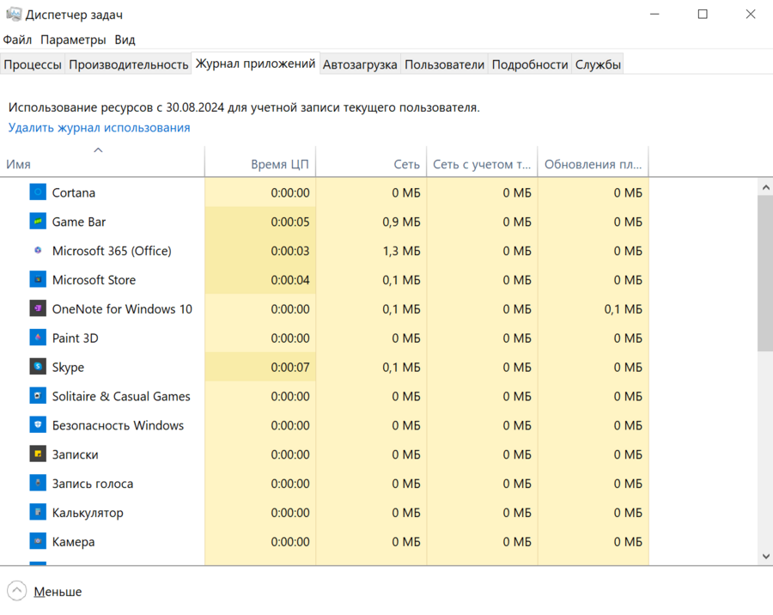This screenshot has width=773, height=615.
Task: Switch to the Производительность tab
Action: tap(128, 64)
